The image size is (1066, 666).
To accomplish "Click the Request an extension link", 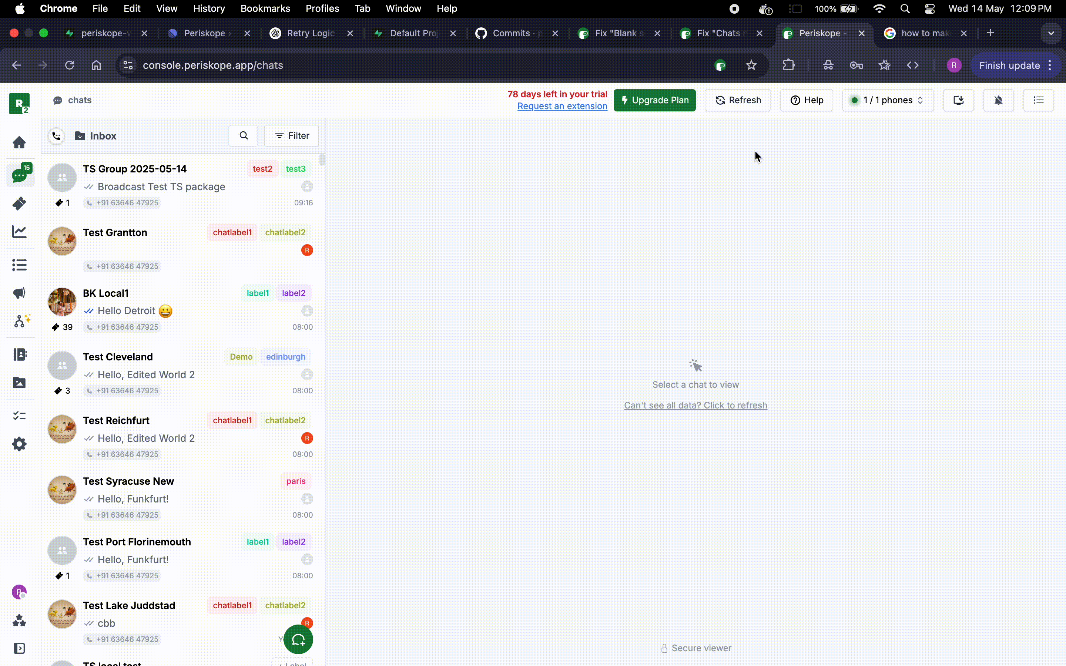I will [x=562, y=106].
